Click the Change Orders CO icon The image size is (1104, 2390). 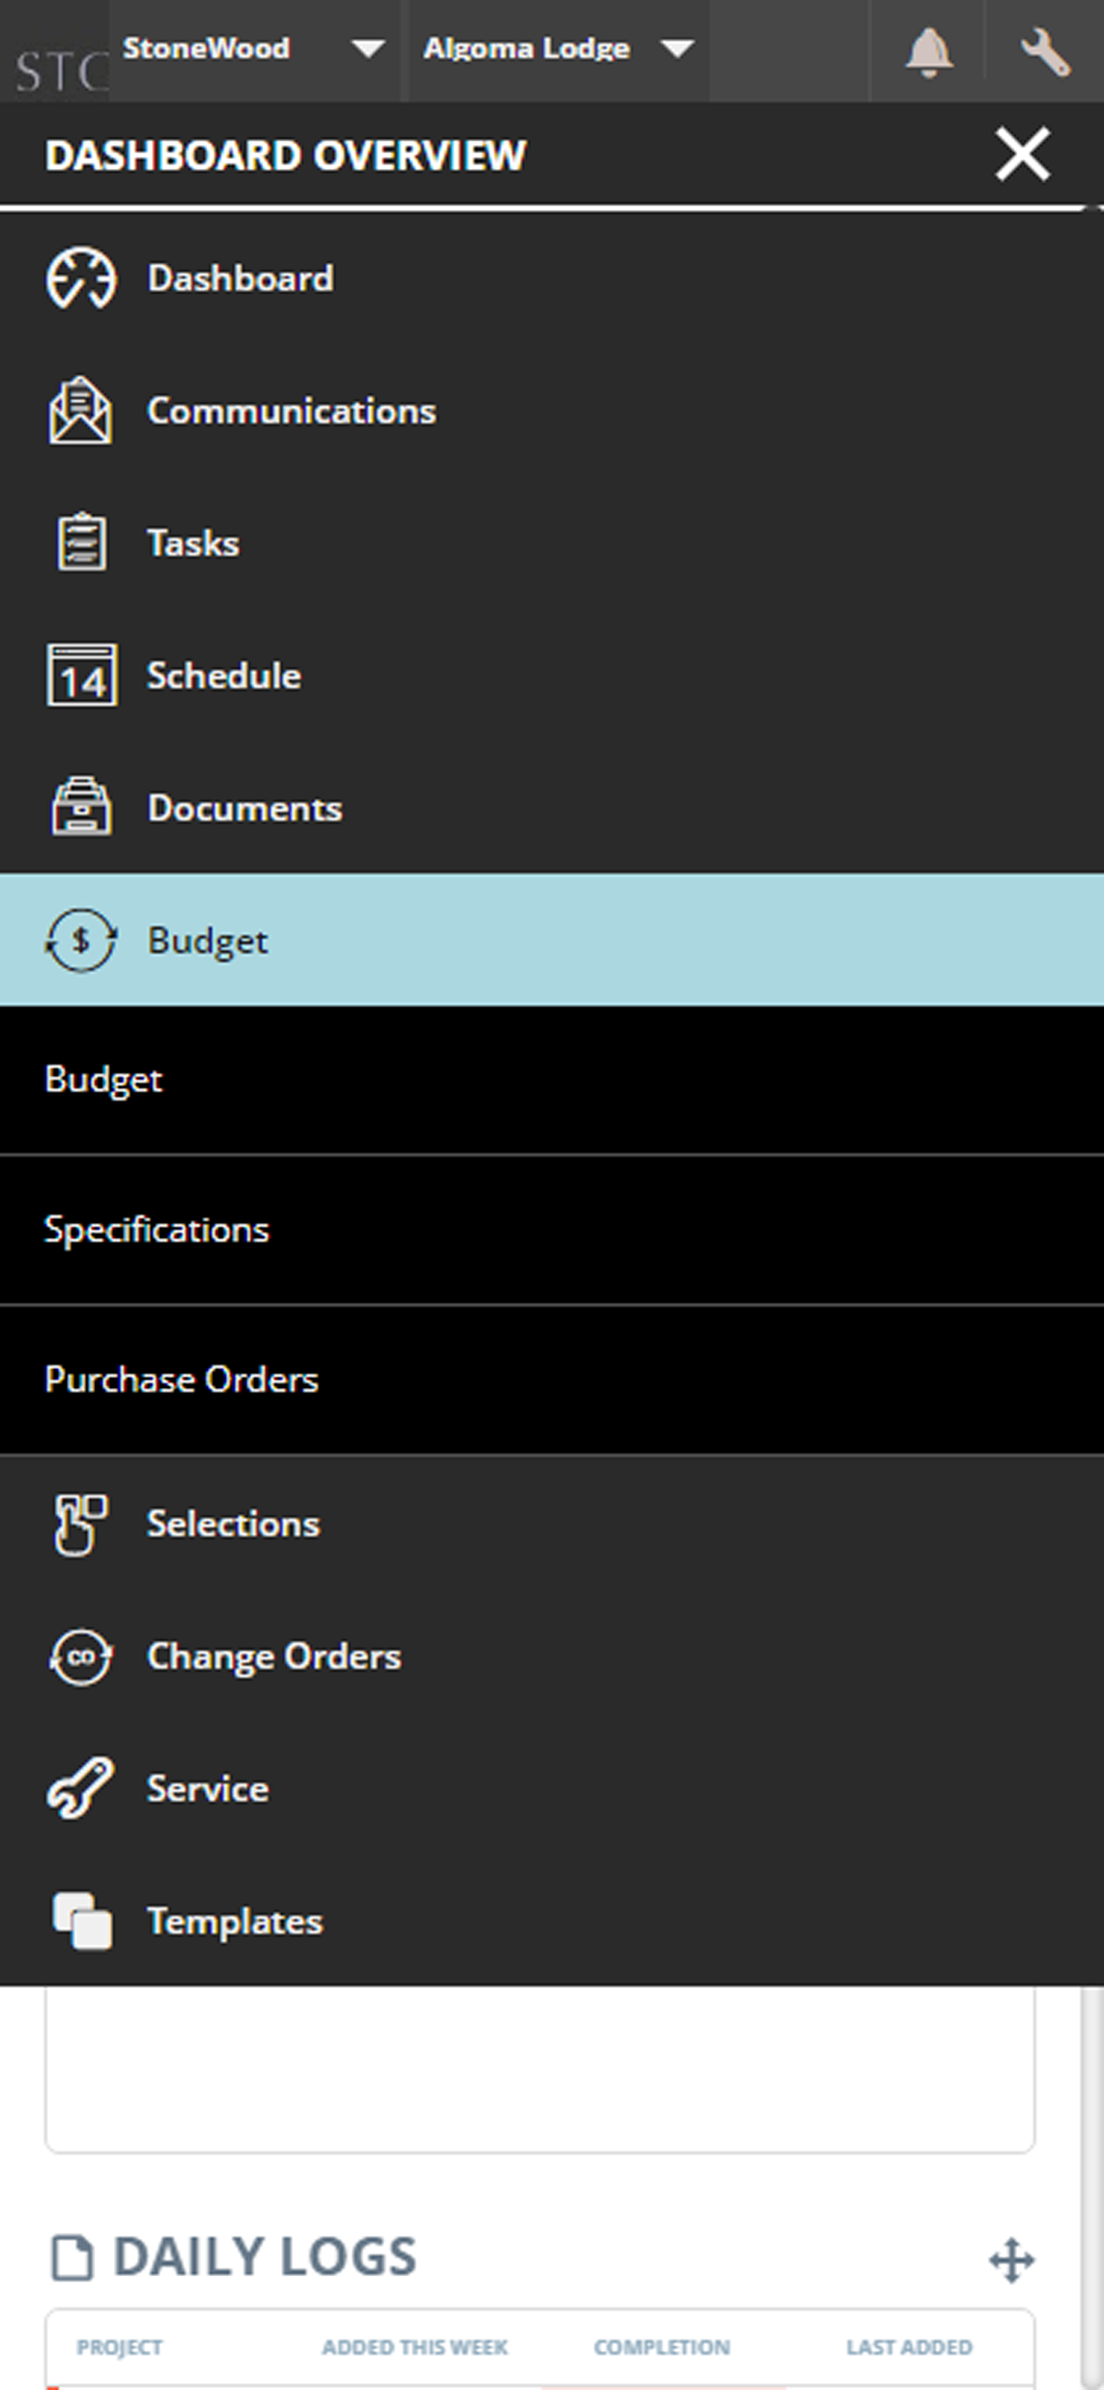coord(81,1657)
